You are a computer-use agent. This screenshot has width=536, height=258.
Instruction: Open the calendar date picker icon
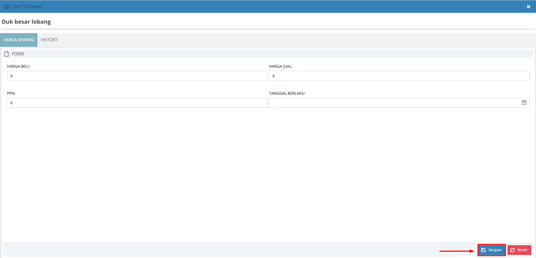pyautogui.click(x=524, y=103)
